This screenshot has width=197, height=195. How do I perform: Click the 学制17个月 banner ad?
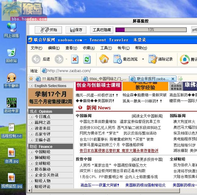(x=50, y=97)
